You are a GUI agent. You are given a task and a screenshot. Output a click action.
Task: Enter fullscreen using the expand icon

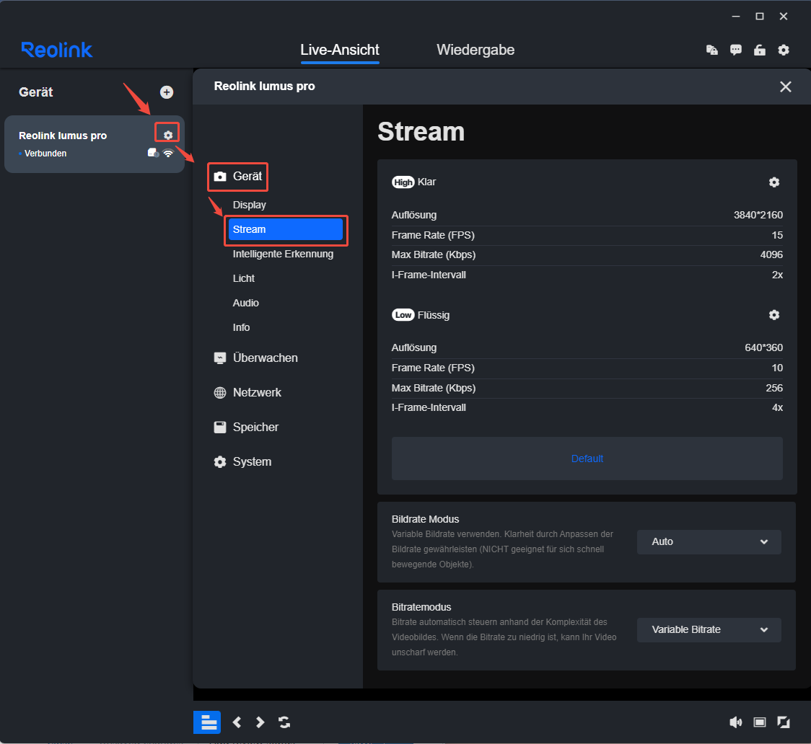click(x=784, y=722)
